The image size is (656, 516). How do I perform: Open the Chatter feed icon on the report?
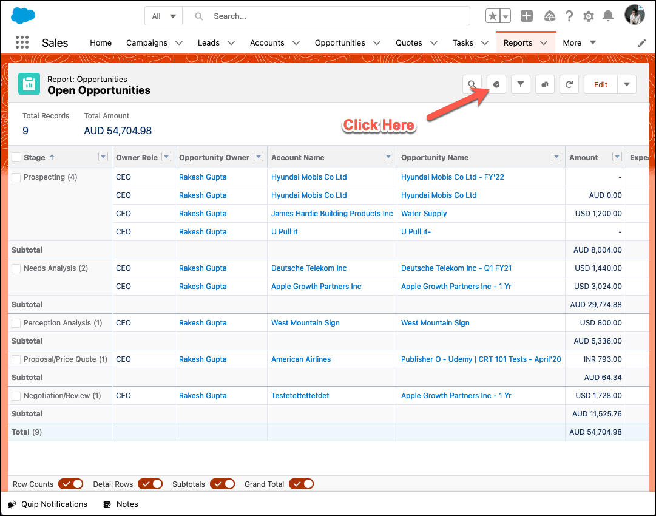coord(544,84)
